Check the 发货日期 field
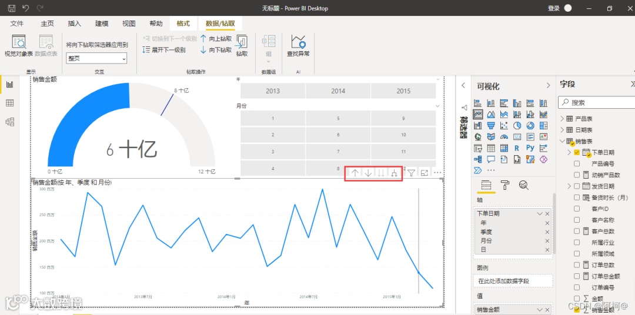 577,186
